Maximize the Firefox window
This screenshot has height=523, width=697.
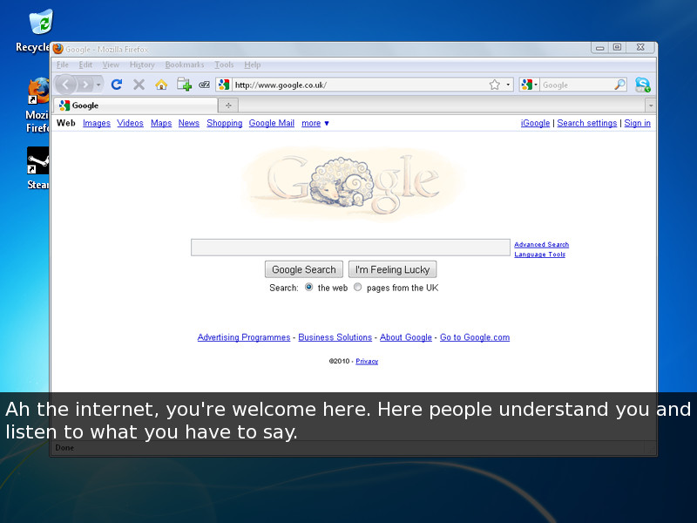(x=617, y=47)
